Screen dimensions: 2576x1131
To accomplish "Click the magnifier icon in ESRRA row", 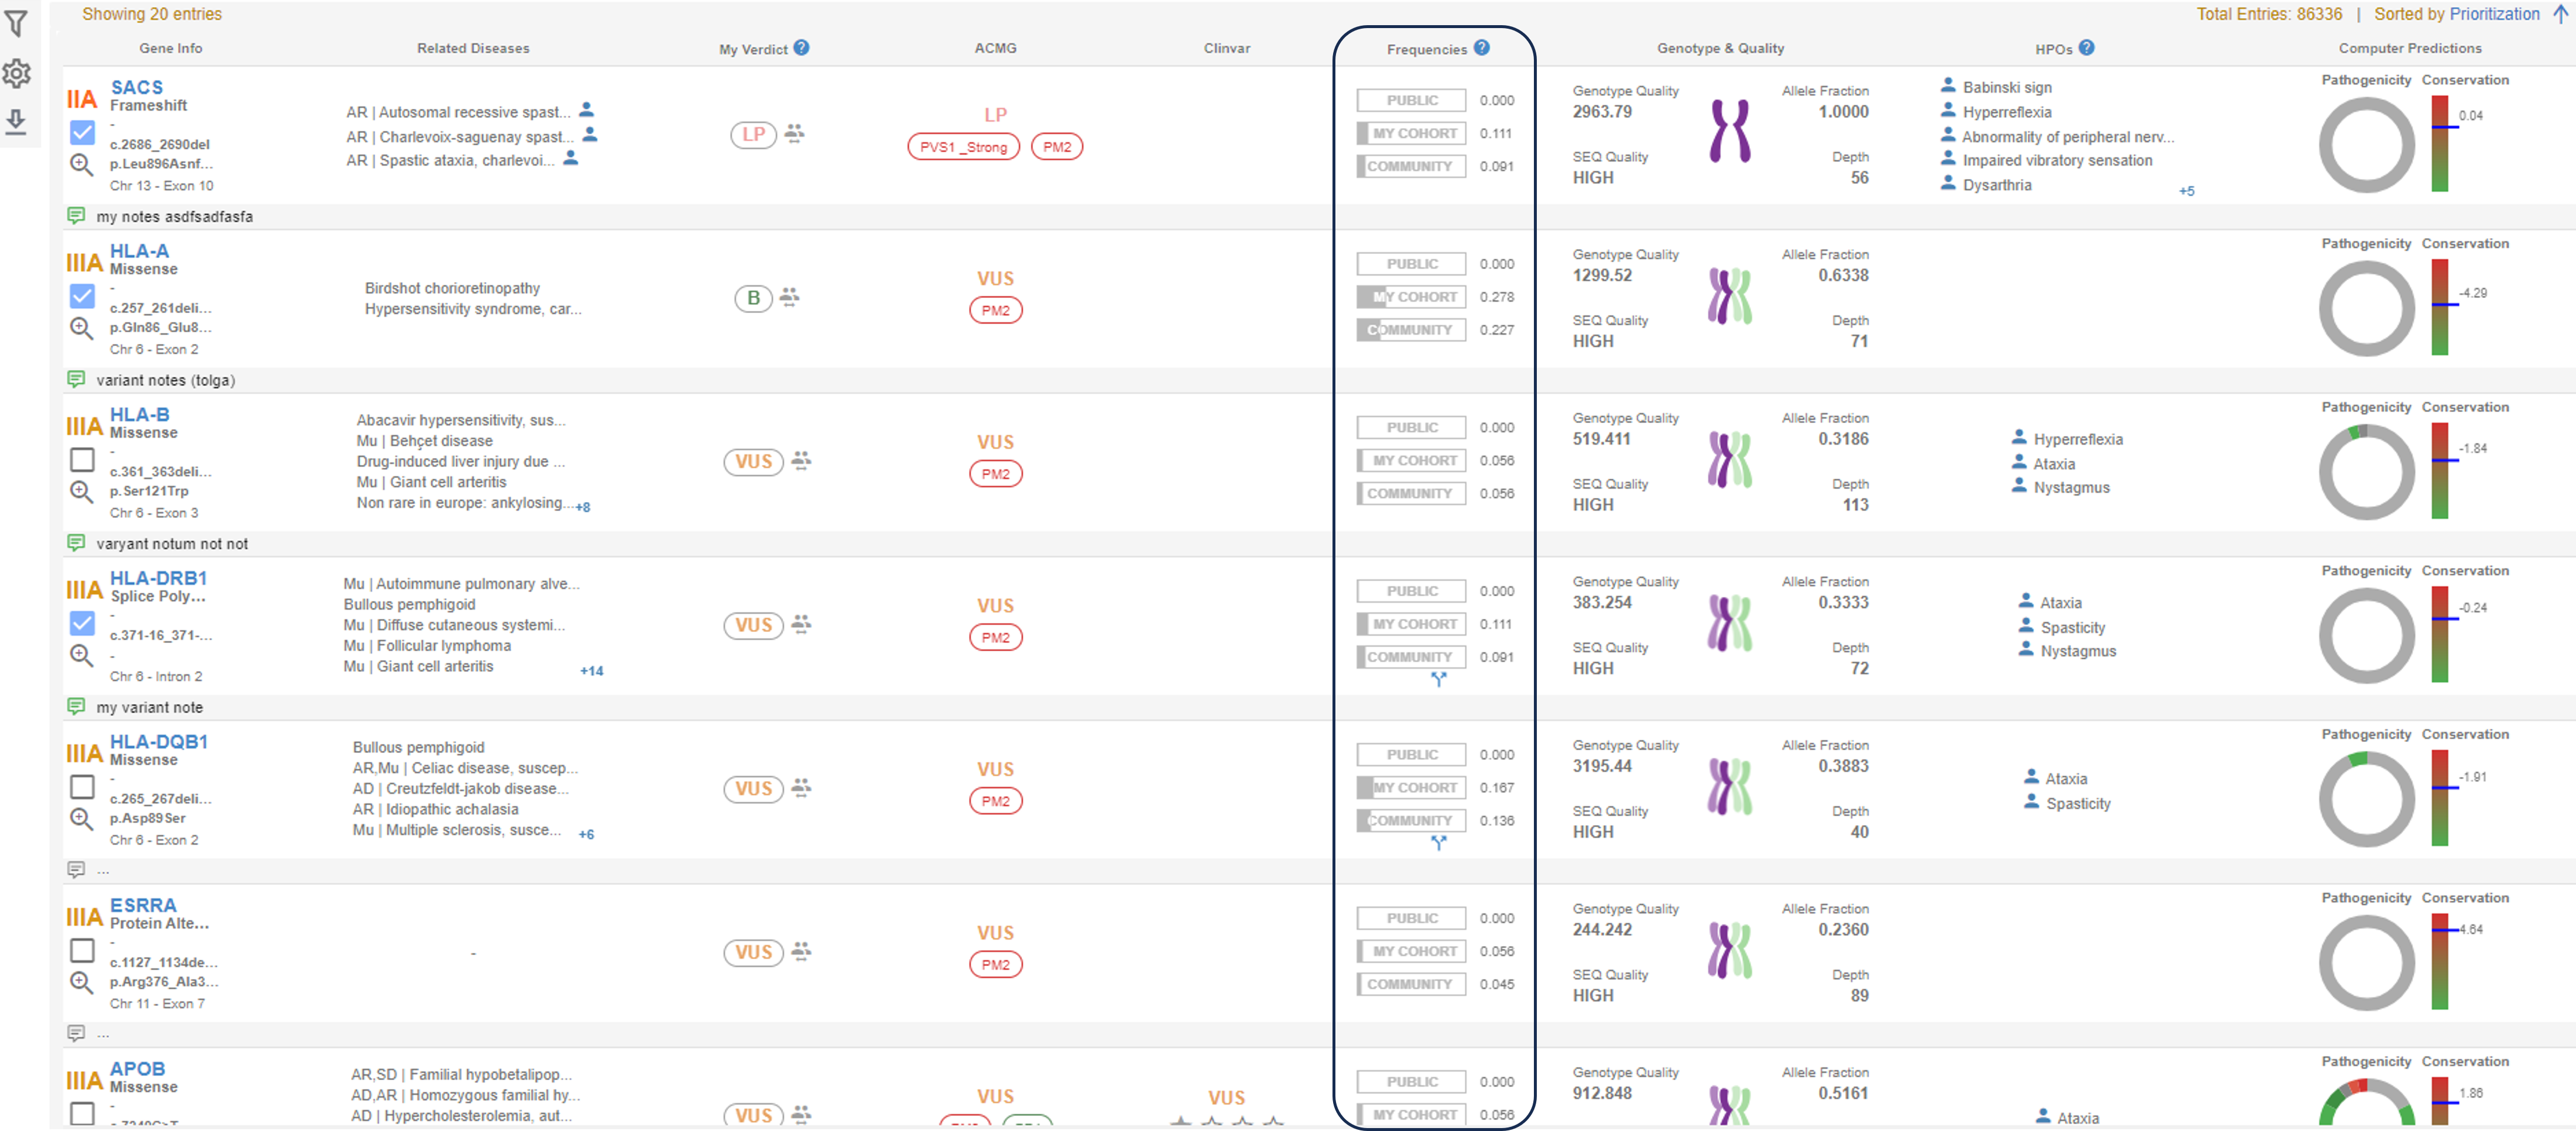I will 81,983.
